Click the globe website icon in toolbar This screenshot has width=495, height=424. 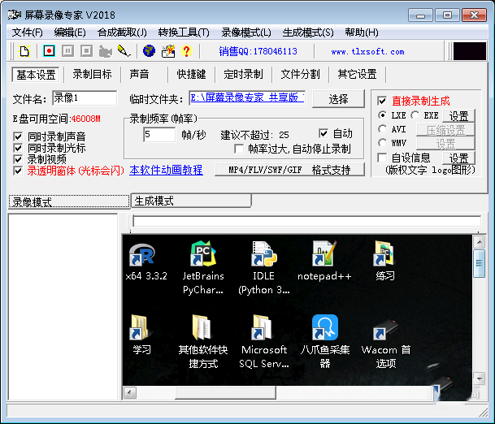[149, 51]
